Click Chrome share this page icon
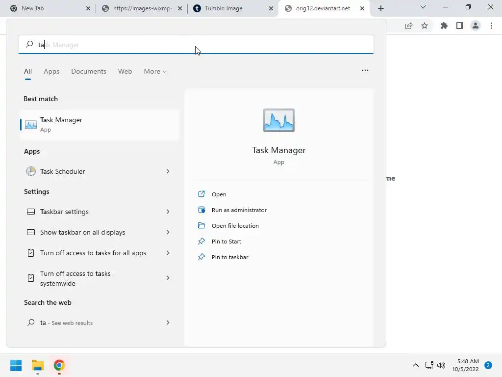The height and width of the screenshot is (377, 502). pos(409,26)
